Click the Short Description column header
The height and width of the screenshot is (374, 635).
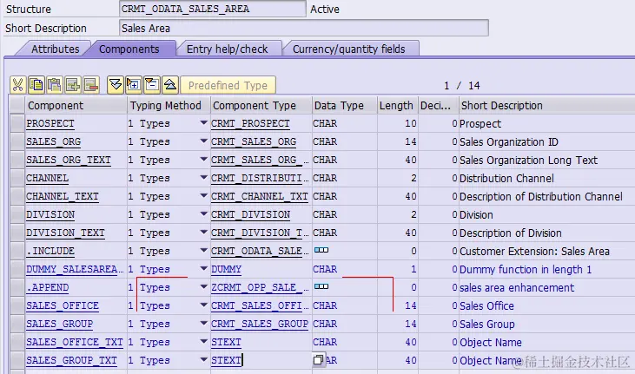[x=546, y=105]
